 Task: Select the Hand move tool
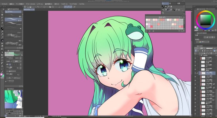(x=2, y=15)
